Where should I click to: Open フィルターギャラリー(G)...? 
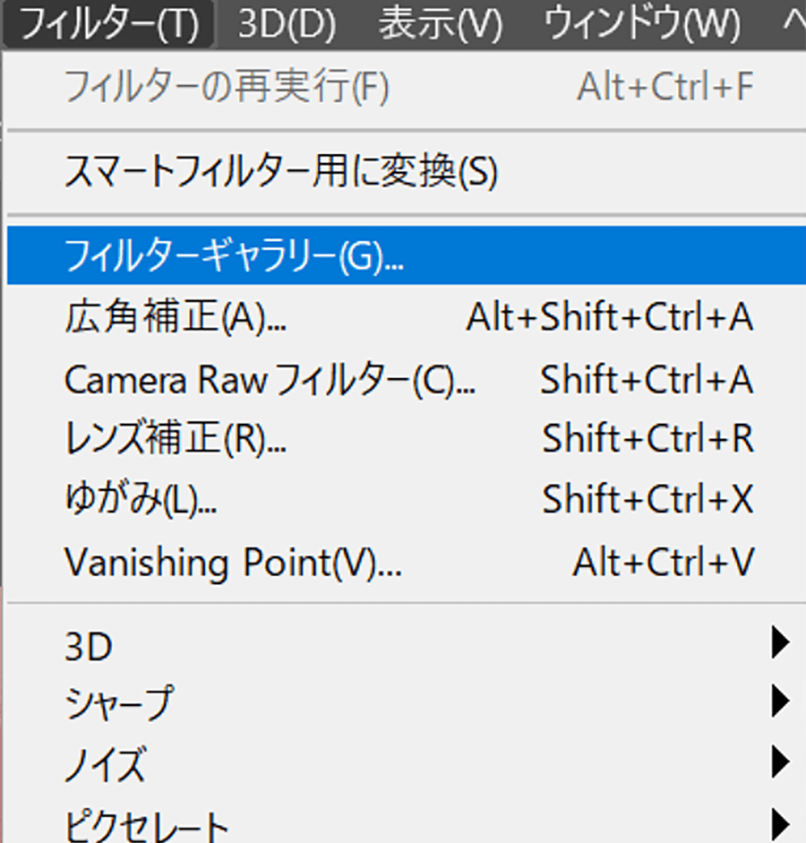tap(235, 257)
